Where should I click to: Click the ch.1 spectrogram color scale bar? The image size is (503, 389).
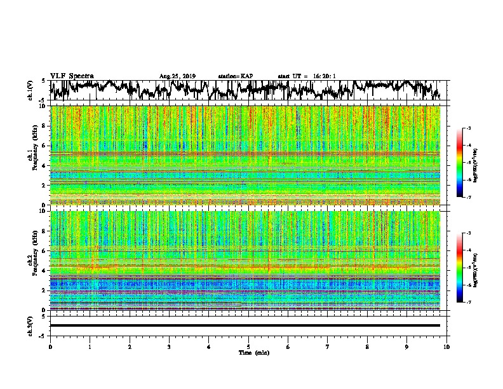pyautogui.click(x=459, y=163)
